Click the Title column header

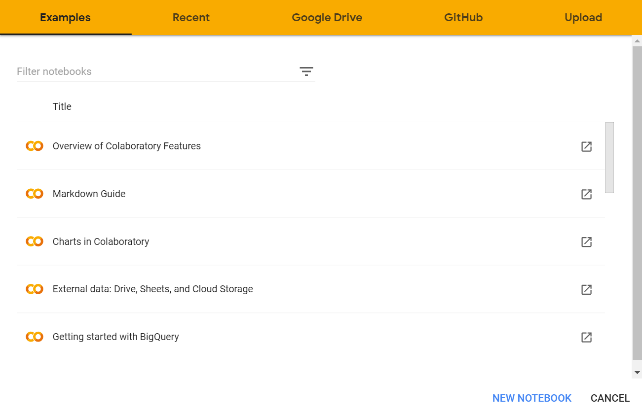(x=62, y=106)
